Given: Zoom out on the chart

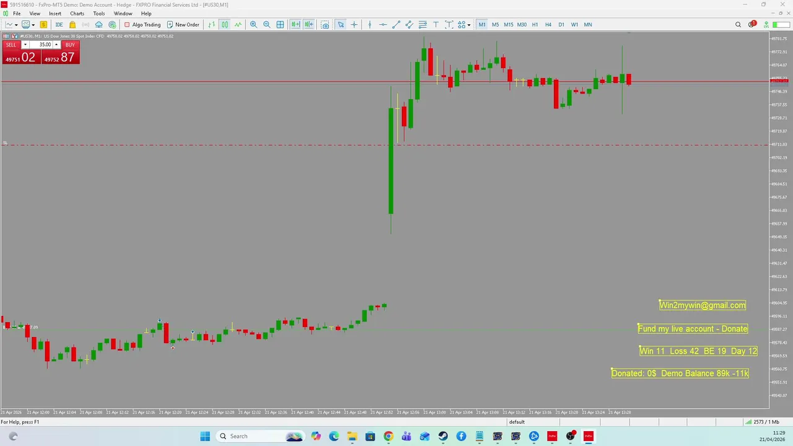Looking at the screenshot, I should pos(266,25).
